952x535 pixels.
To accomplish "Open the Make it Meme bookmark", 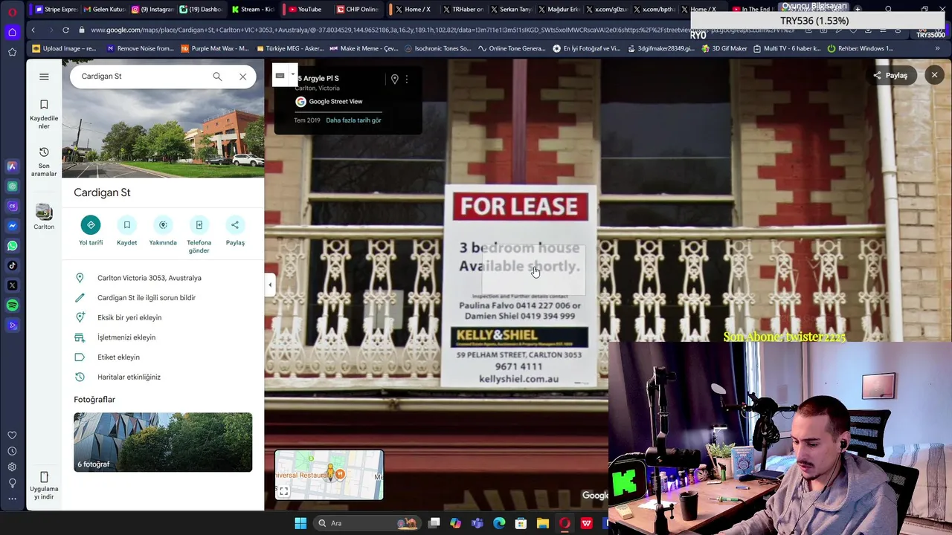I will click(364, 48).
